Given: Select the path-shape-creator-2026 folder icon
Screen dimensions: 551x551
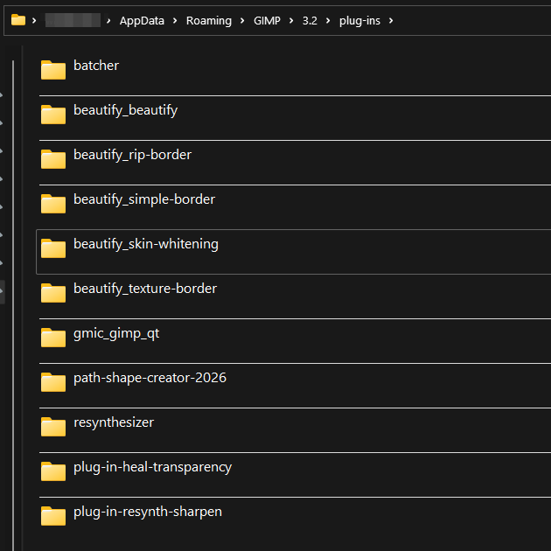Looking at the screenshot, I should 53,382.
